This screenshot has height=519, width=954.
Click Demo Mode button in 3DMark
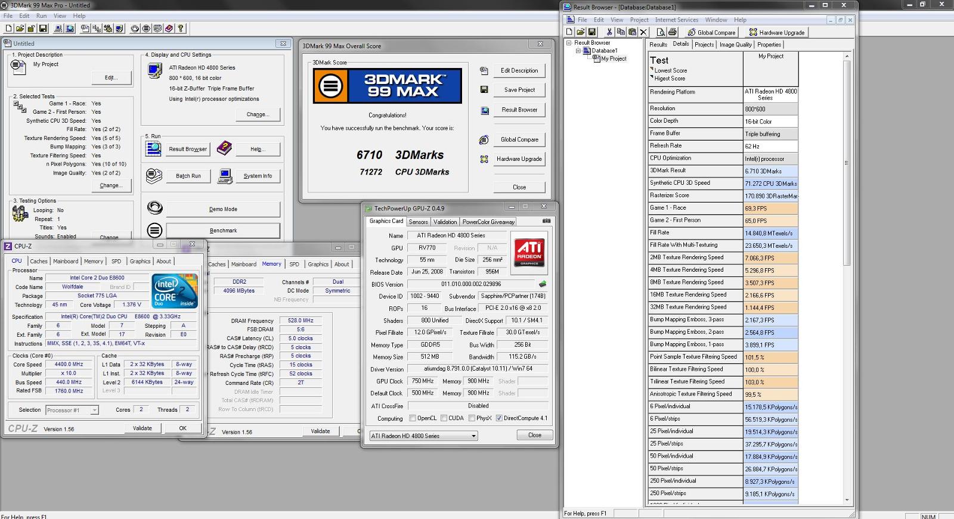tap(223, 209)
